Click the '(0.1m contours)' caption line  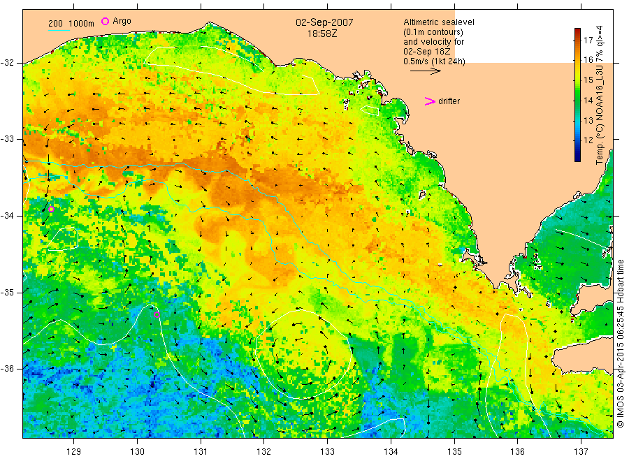(433, 32)
